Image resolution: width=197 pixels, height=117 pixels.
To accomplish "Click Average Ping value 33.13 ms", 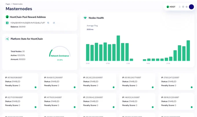I will (x=90, y=29).
